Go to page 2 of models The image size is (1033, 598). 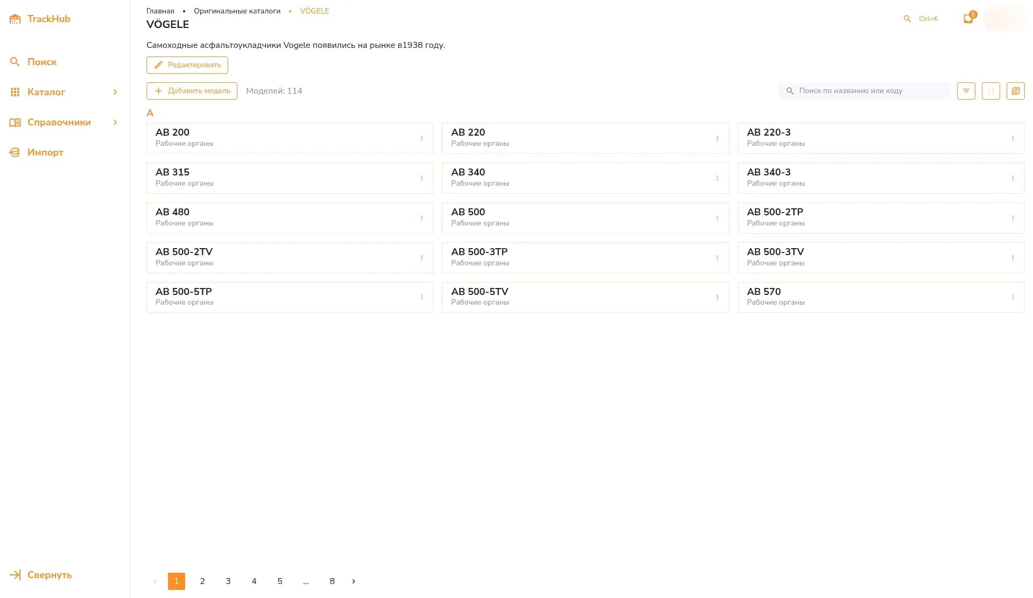(202, 581)
